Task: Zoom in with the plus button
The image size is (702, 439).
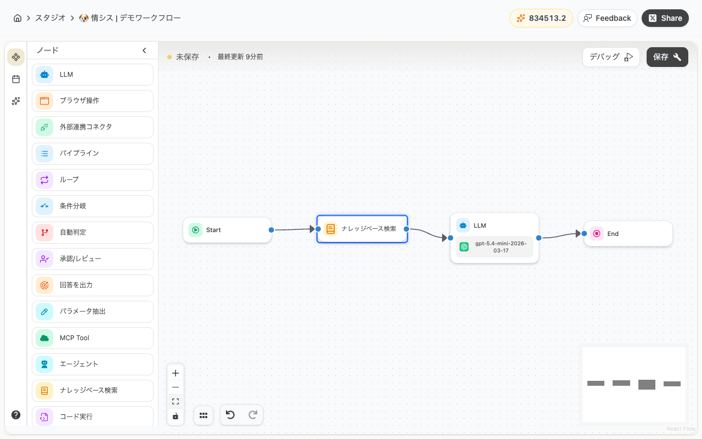Action: coord(175,373)
